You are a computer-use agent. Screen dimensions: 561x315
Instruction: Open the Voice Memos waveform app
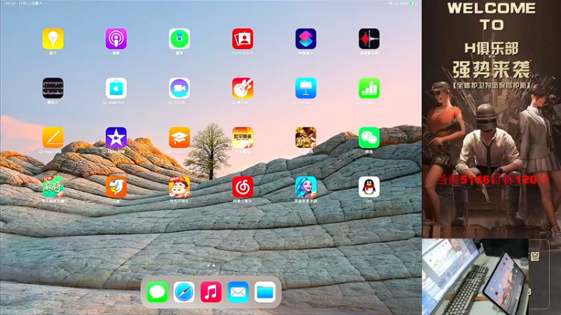[369, 38]
